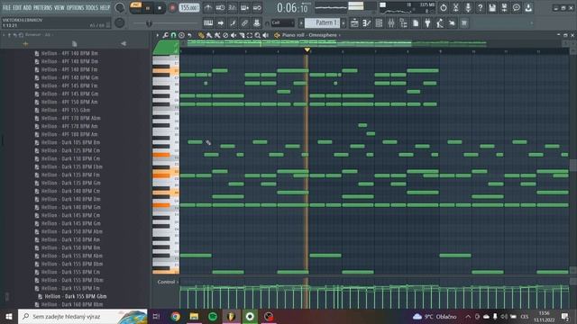
Task: Toggle the metronome
Action: 208,8
